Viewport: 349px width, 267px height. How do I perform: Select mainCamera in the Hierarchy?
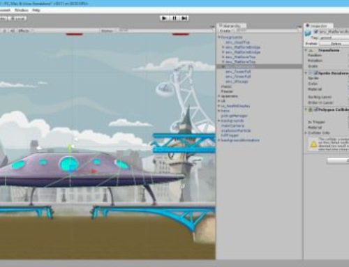(232, 125)
